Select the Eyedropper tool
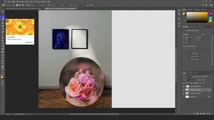214x120 pixels. pyautogui.click(x=3, y=29)
